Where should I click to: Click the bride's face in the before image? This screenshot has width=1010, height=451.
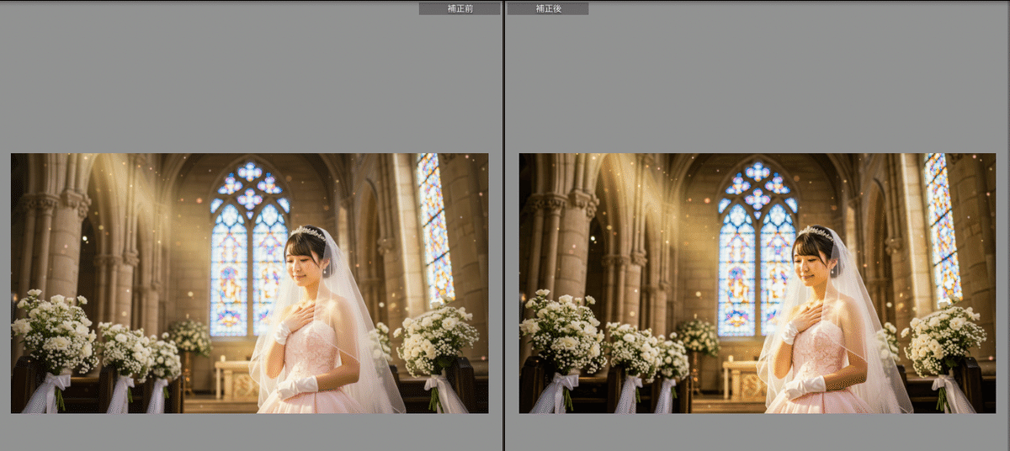301,263
